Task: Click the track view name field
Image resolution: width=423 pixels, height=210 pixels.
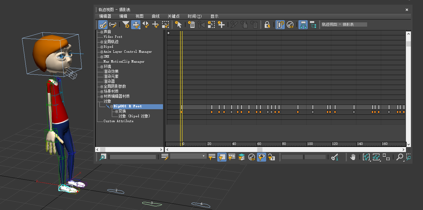Action: 344,25
